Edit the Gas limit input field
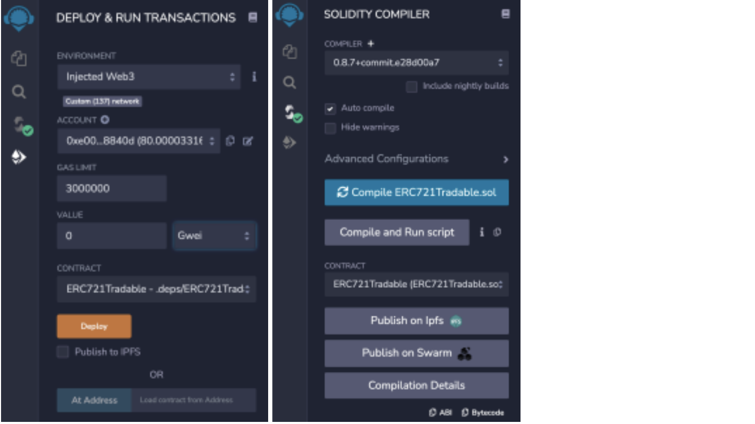Viewport: 755px width, 424px height. tap(111, 188)
